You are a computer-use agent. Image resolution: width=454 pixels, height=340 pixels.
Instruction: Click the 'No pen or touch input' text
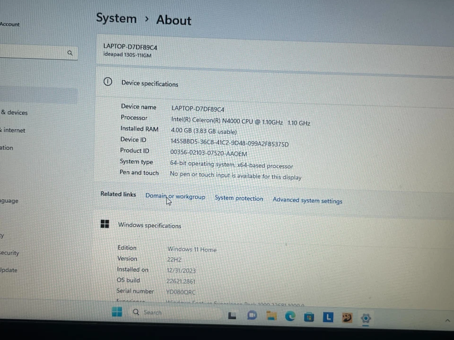tap(236, 176)
